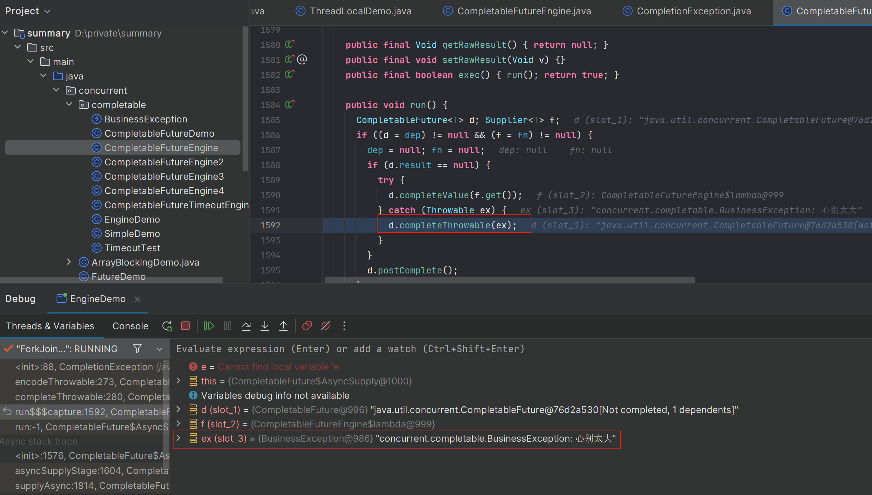Resume program execution
Viewport: 872px width, 495px height.
coord(209,326)
